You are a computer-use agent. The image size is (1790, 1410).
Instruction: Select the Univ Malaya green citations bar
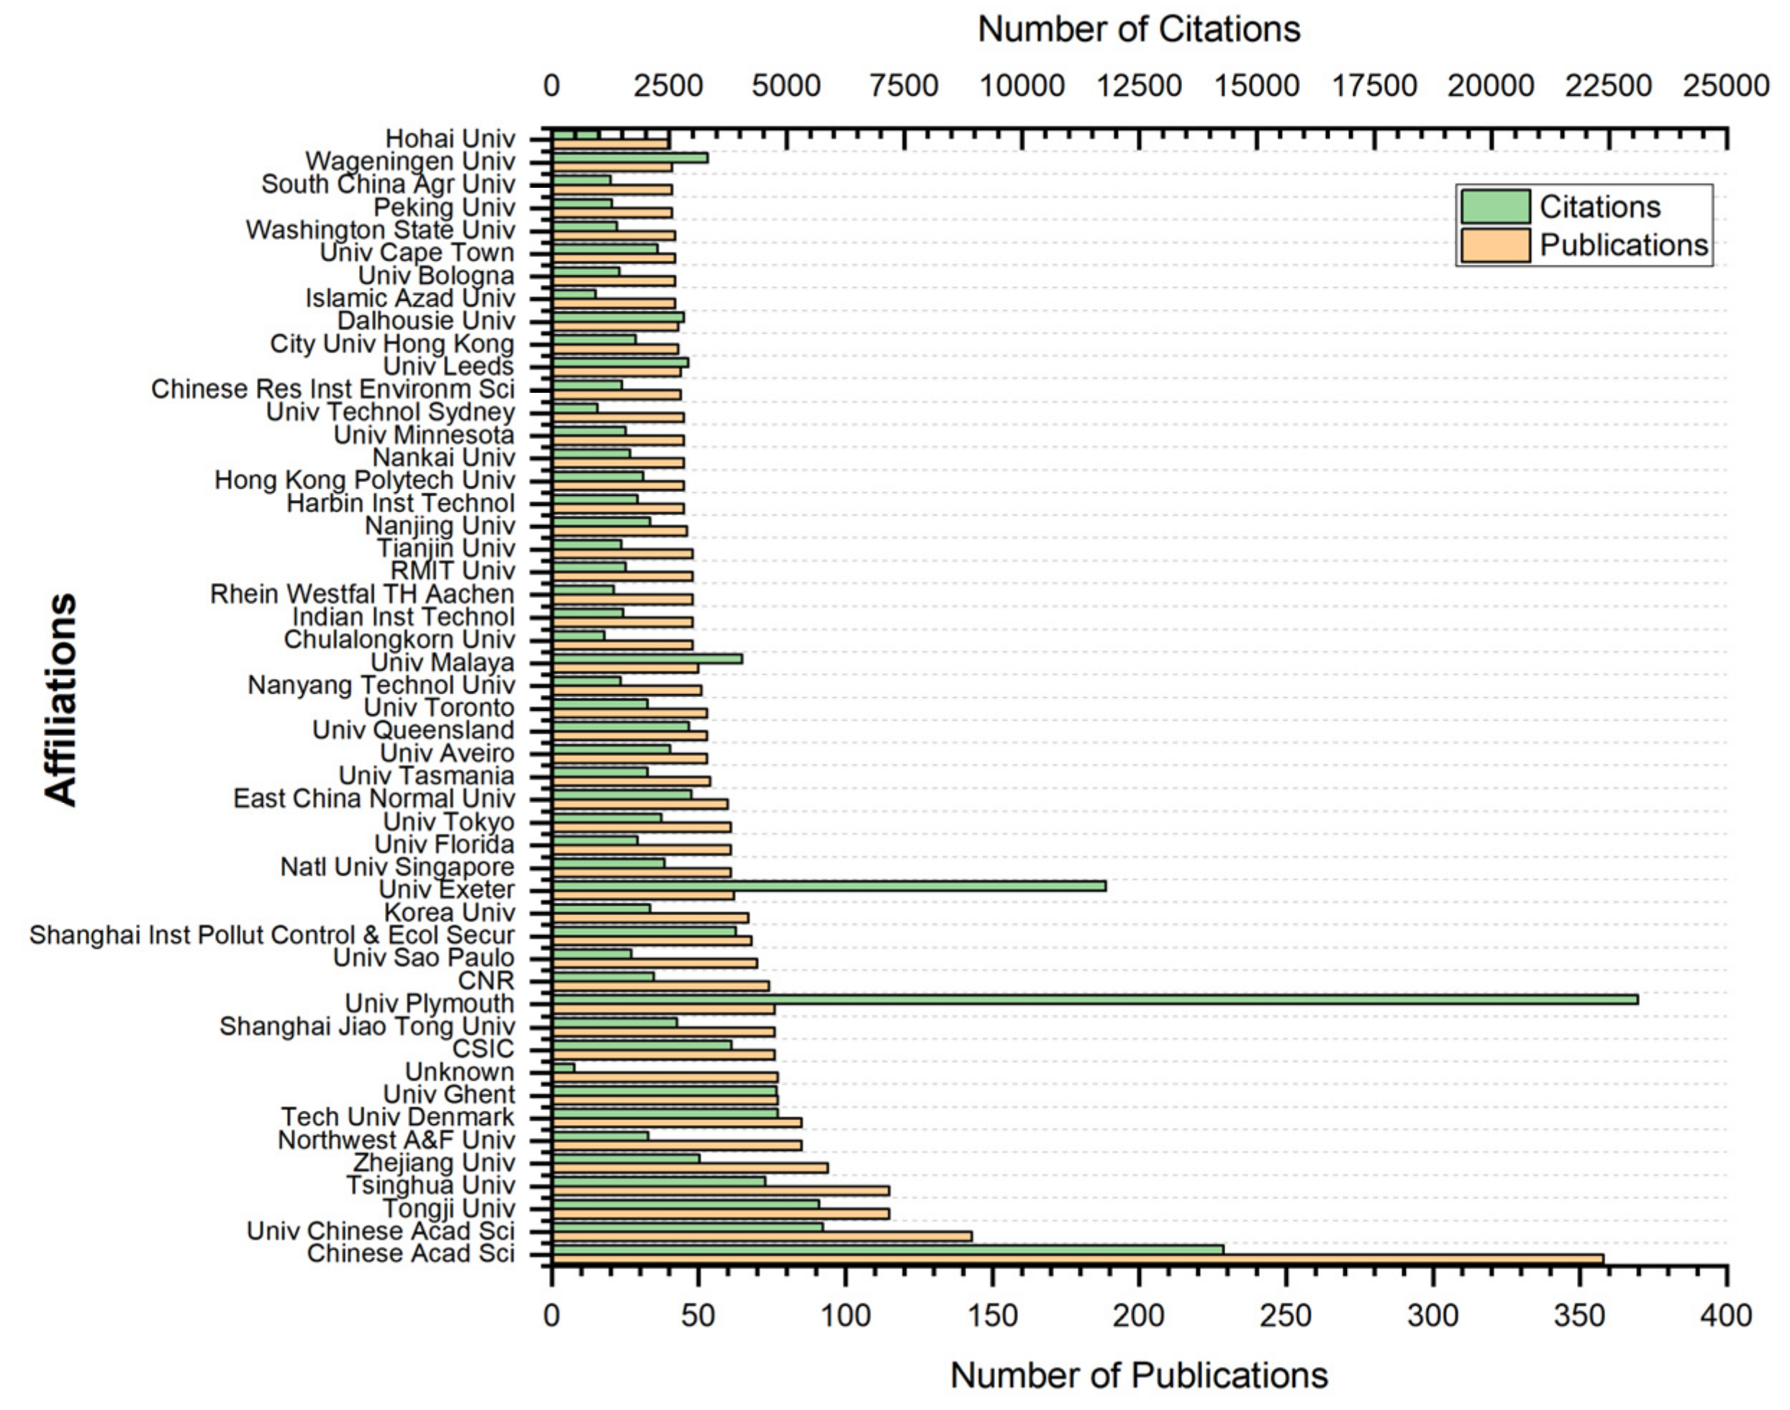[647, 659]
